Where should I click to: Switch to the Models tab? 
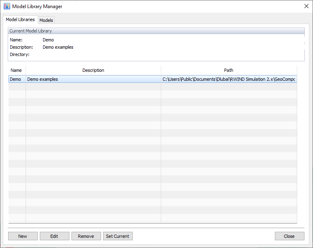click(x=46, y=20)
